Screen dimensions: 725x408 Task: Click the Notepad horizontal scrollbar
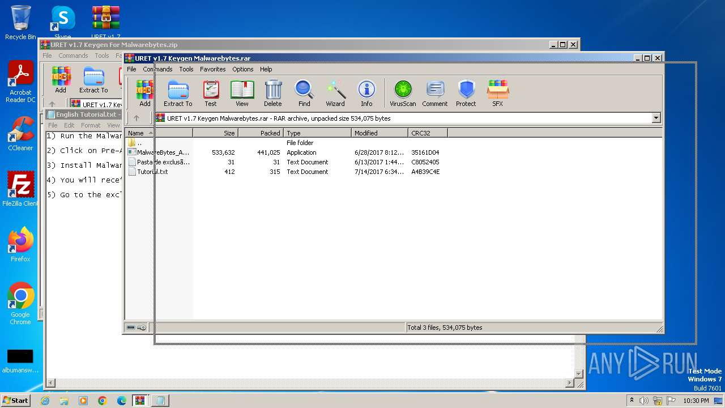310,384
